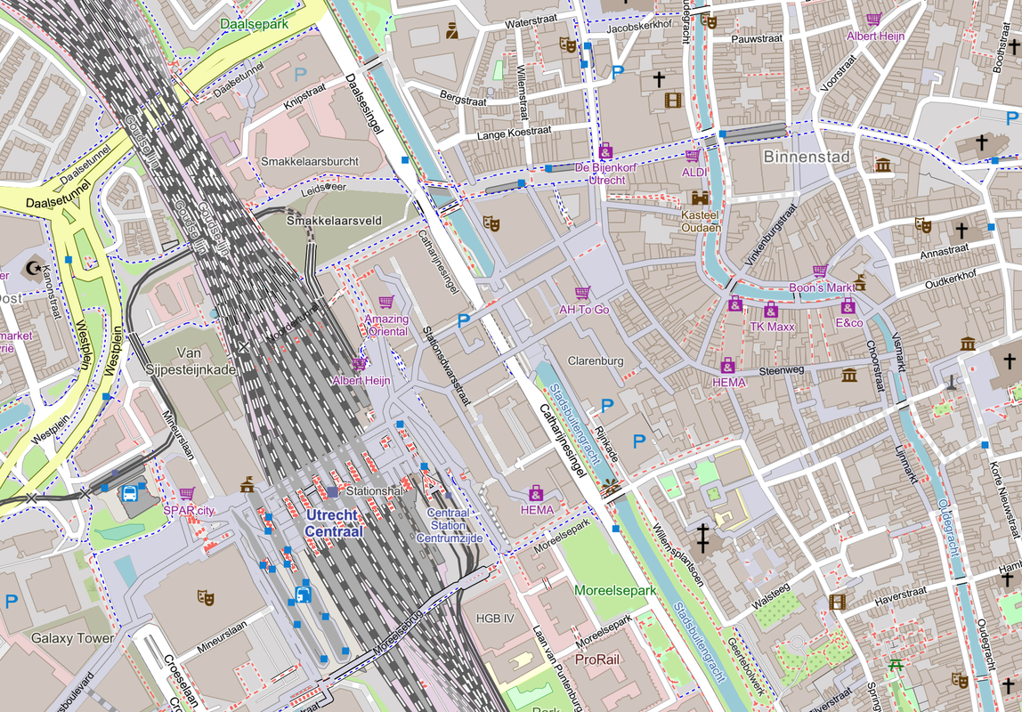The image size is (1022, 712).
Task: Click the police officer icon near Waterstraat
Action: click(451, 30)
